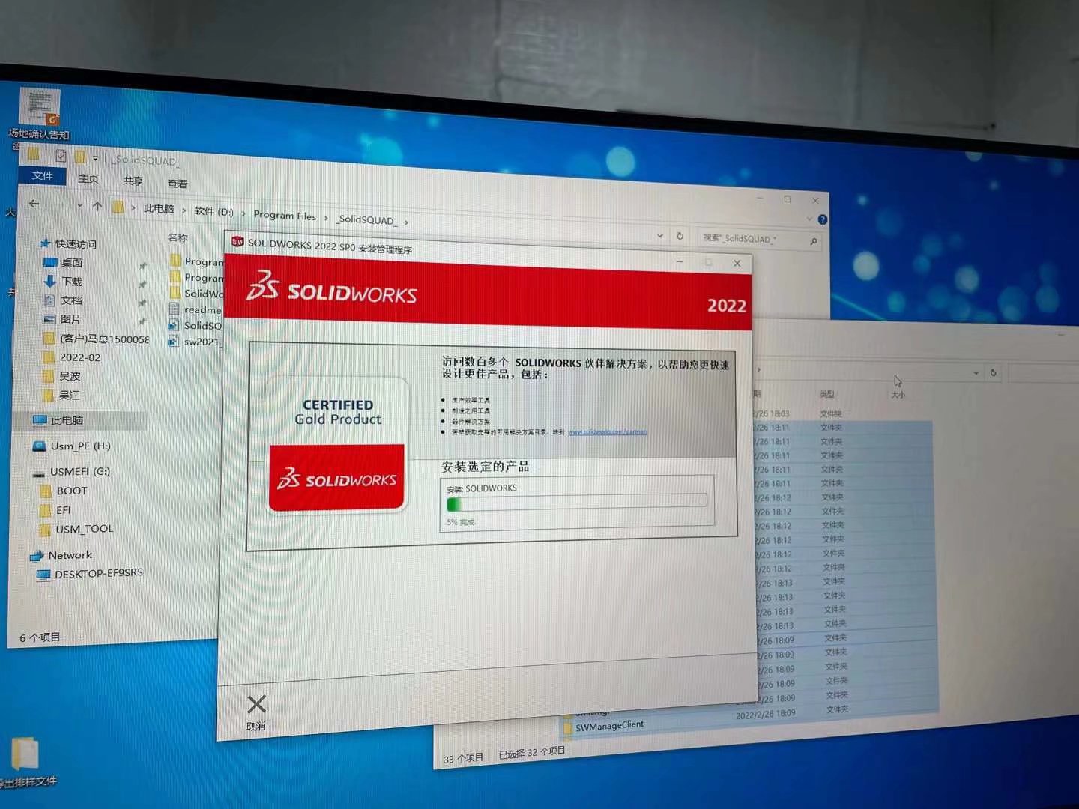
Task: Select USM_TOOL folder in navigation tree
Action: [x=84, y=529]
